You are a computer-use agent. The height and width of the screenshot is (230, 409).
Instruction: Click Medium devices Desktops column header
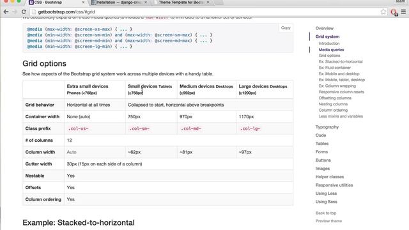point(206,89)
